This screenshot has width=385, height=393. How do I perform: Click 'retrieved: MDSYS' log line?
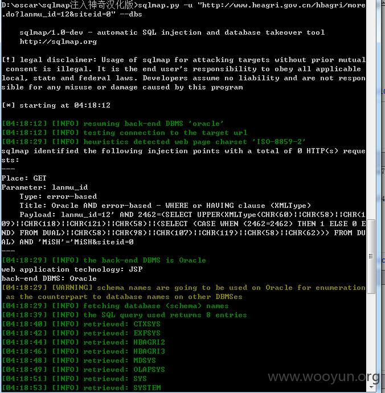click(x=79, y=361)
